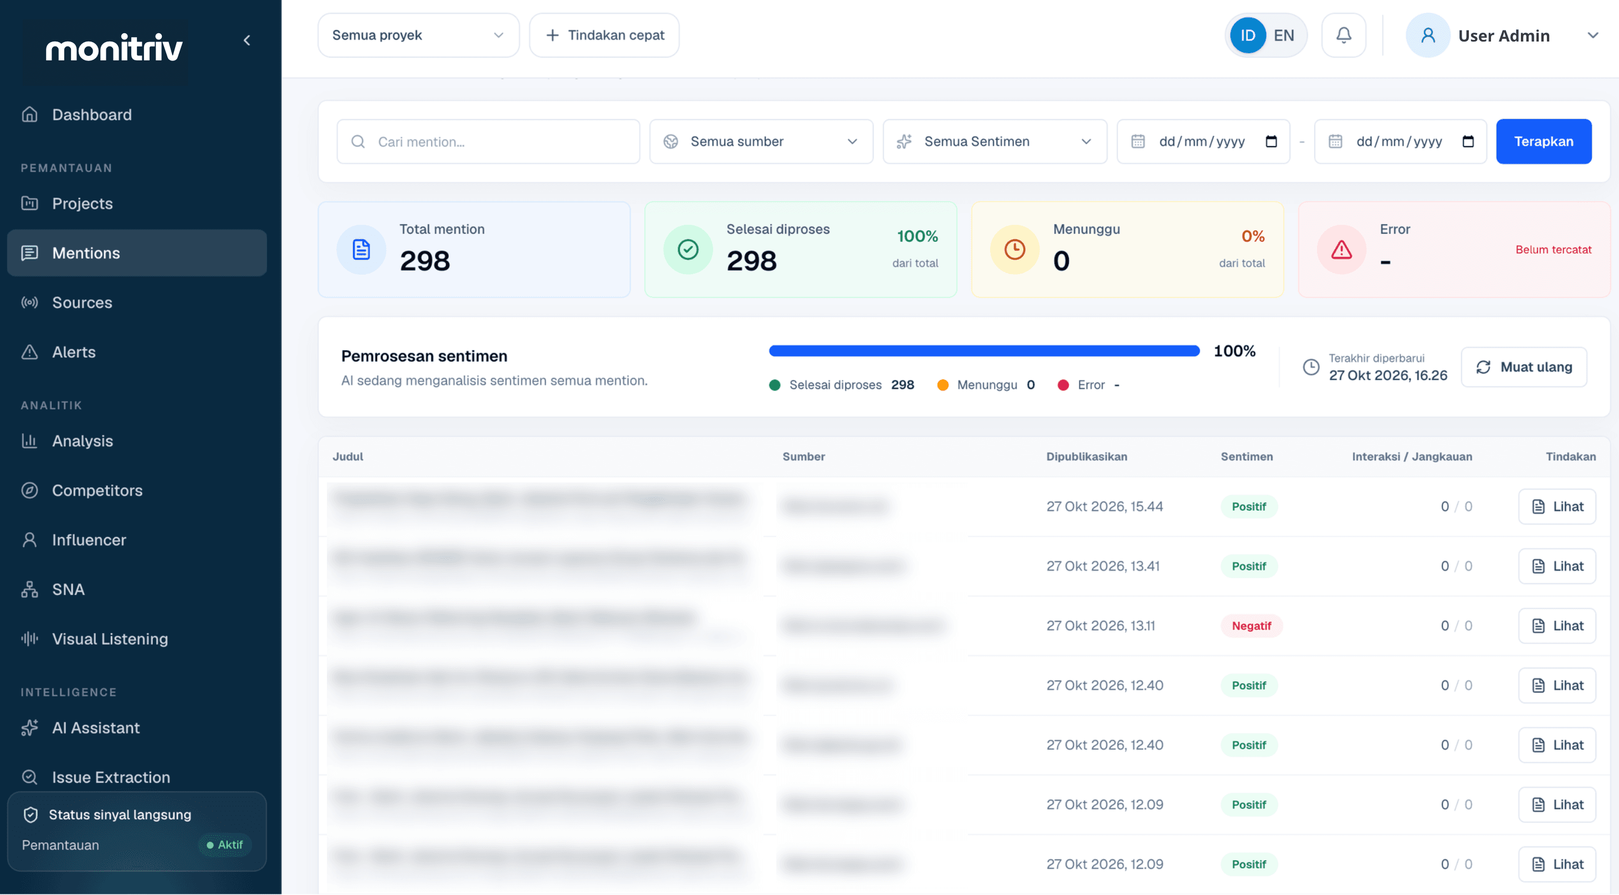Open the end date calendar picker icon

tap(1468, 141)
